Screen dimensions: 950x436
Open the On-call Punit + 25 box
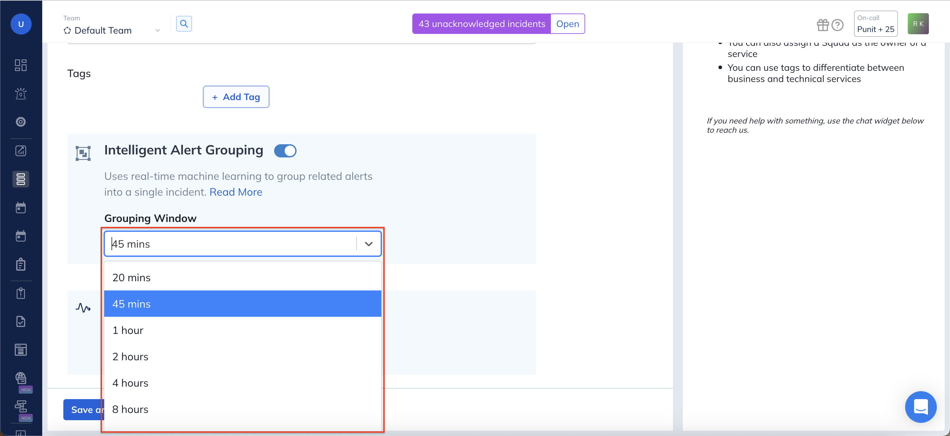[875, 24]
